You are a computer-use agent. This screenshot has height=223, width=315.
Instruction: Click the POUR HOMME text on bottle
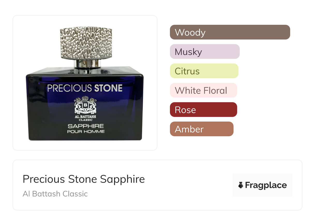pyautogui.click(x=86, y=132)
